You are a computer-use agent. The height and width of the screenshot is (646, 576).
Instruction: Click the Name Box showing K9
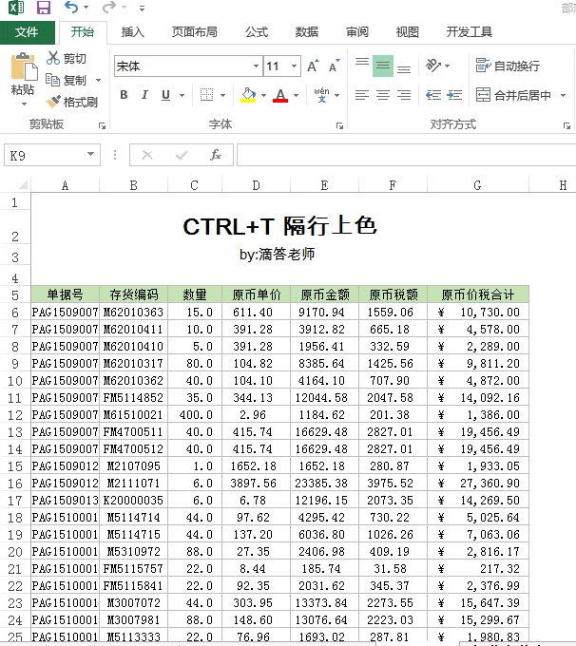pyautogui.click(x=46, y=155)
